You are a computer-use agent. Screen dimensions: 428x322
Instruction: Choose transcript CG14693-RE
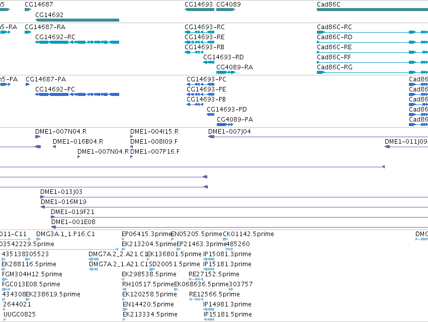[x=205, y=37]
